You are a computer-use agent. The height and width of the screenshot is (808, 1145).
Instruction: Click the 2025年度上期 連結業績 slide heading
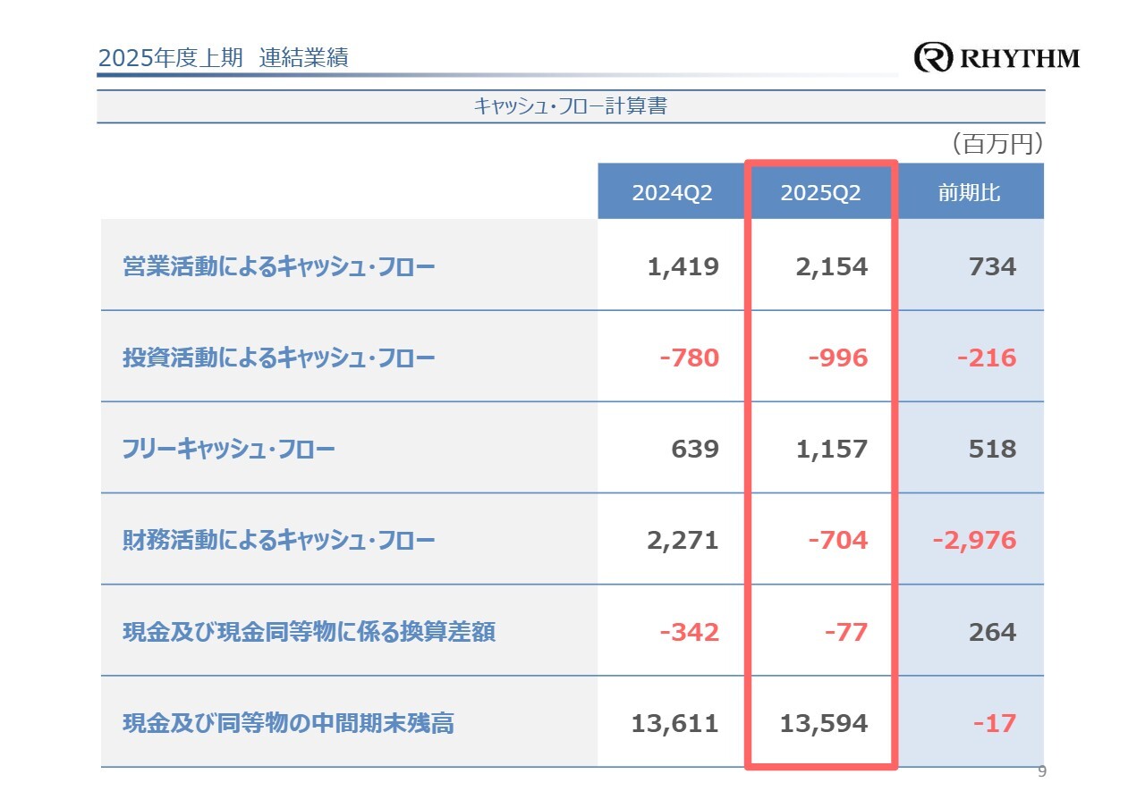[223, 58]
